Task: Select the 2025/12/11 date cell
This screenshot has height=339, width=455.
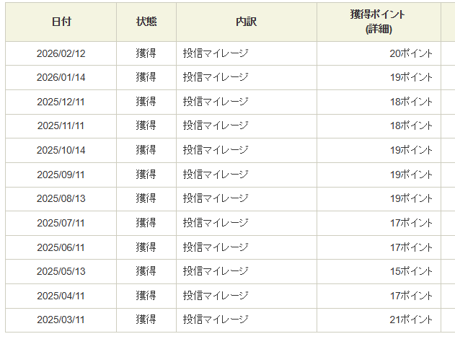Action: pyautogui.click(x=61, y=102)
